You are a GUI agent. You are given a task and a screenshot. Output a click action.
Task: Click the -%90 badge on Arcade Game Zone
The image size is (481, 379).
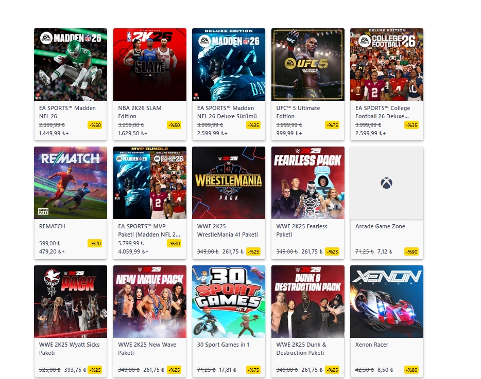411,251
